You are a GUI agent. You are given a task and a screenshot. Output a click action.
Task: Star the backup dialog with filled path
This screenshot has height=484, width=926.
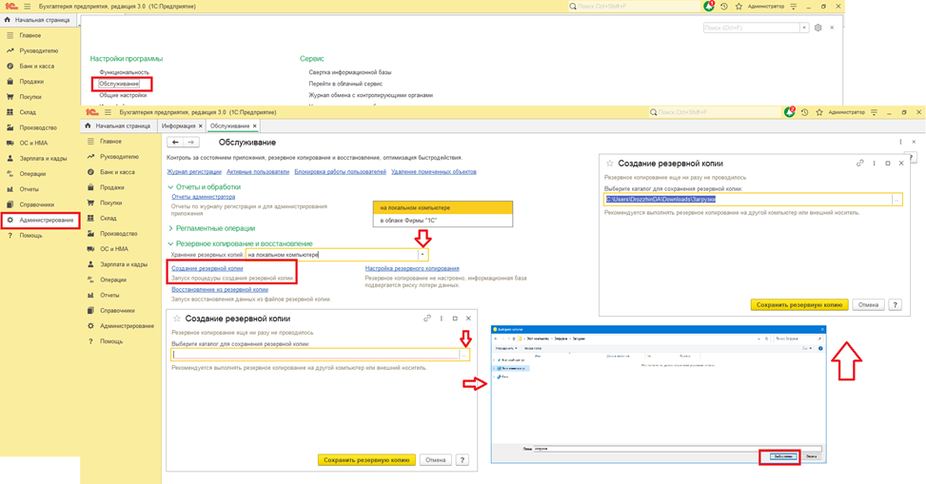[x=609, y=164]
